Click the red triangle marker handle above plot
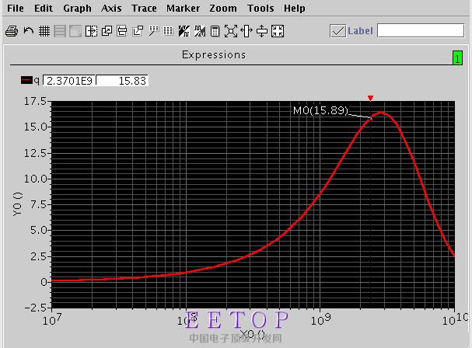472x348 pixels. (371, 98)
